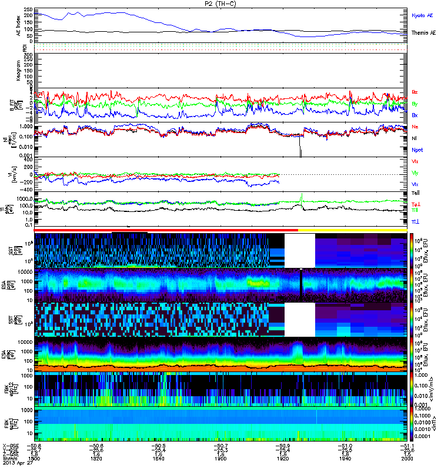Select the red Te perpendicular legend label
This screenshot has width=441, height=471.
416,204
